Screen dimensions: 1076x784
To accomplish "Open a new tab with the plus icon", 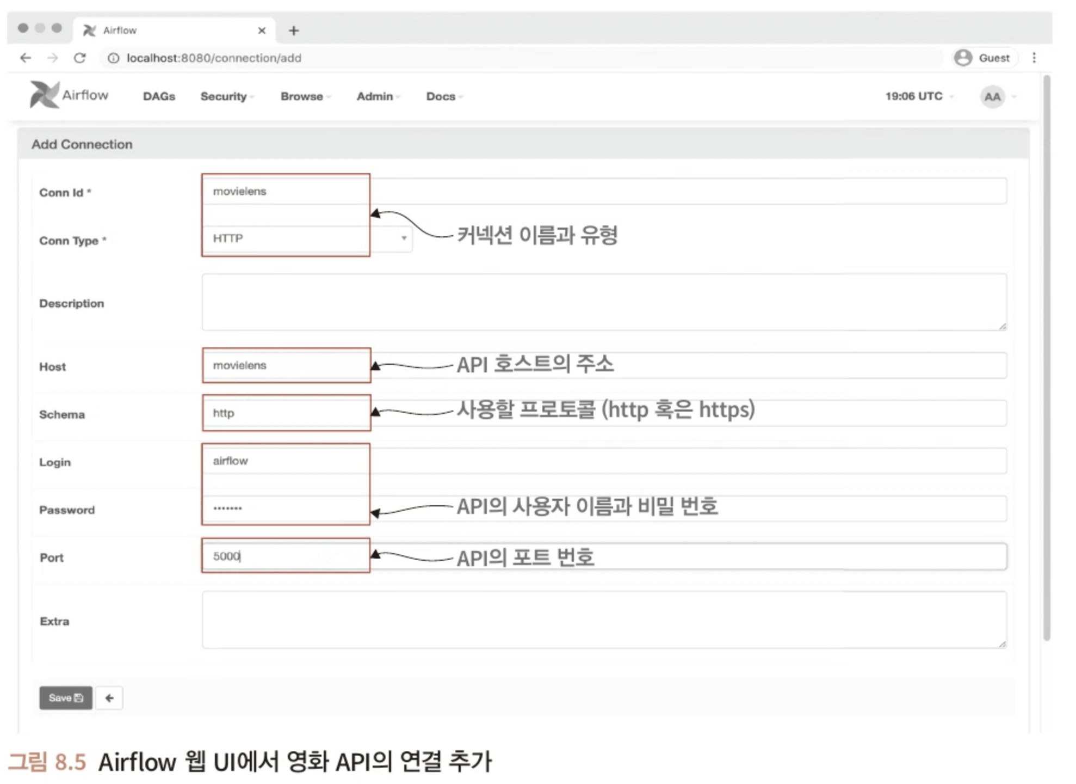I will pos(294,30).
